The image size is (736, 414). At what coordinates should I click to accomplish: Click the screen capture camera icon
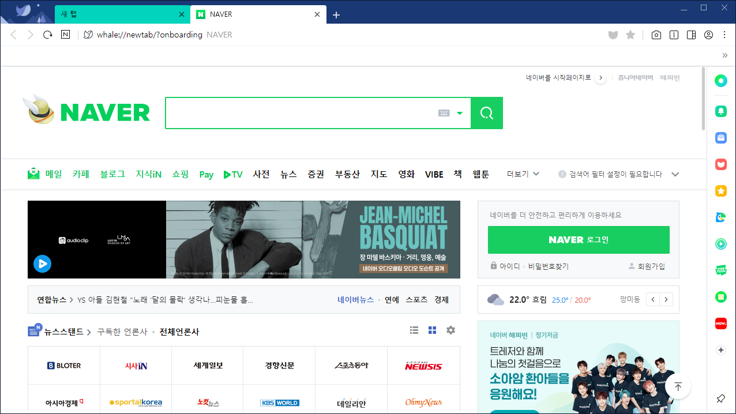[x=656, y=35]
